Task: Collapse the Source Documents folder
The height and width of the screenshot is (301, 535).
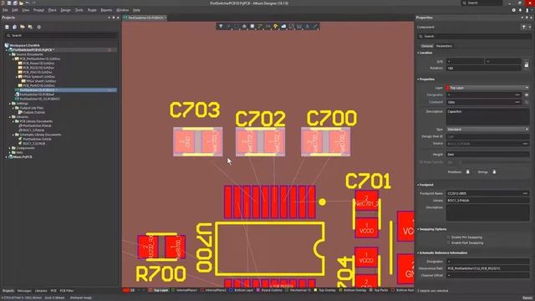Action: point(10,54)
